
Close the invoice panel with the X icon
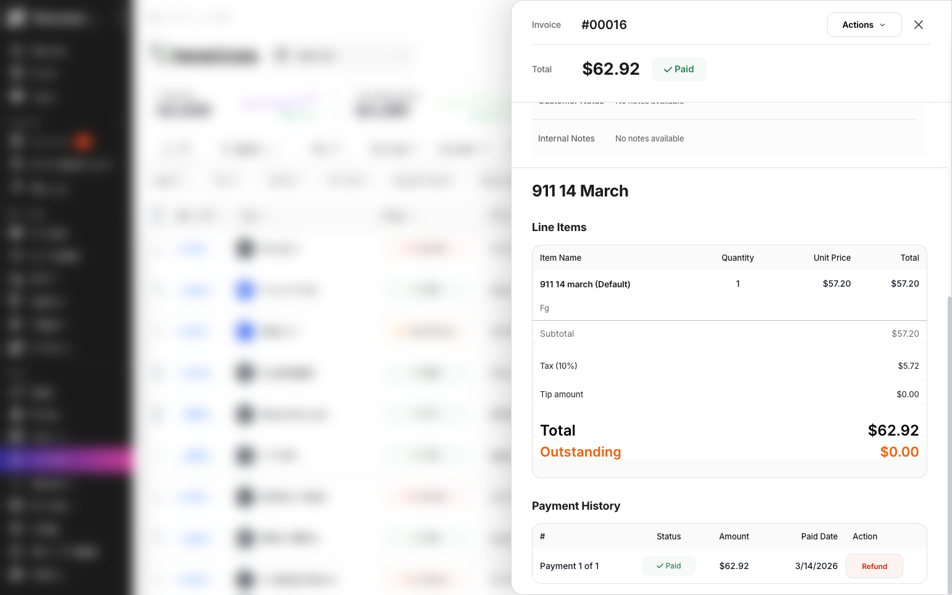[x=919, y=25]
